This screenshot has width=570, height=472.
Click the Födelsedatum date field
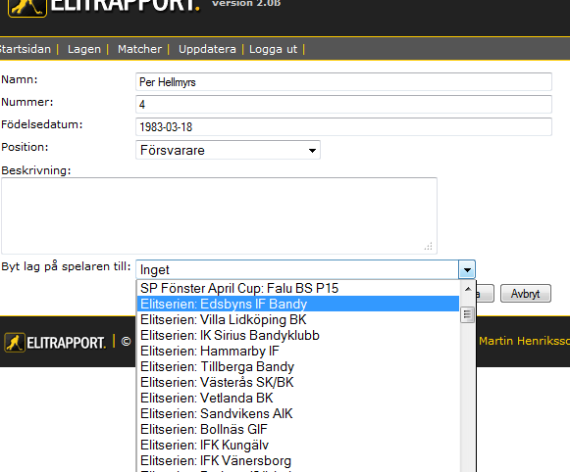click(343, 126)
